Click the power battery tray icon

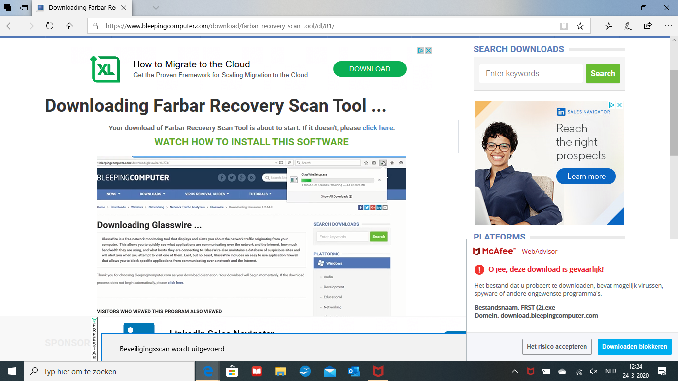click(546, 371)
